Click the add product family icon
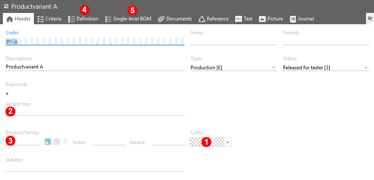The image size is (374, 180). (48, 142)
